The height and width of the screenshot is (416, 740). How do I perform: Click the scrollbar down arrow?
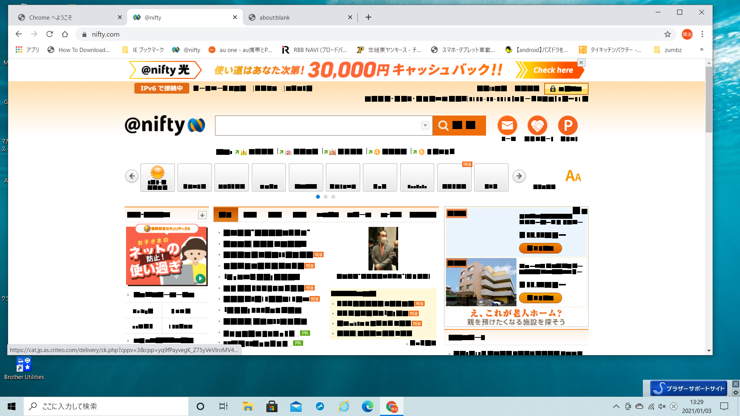[x=709, y=351]
